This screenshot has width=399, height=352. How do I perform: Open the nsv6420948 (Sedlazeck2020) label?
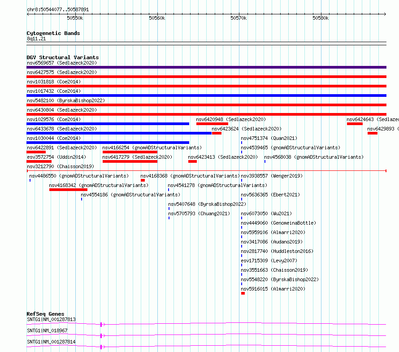[x=231, y=119]
